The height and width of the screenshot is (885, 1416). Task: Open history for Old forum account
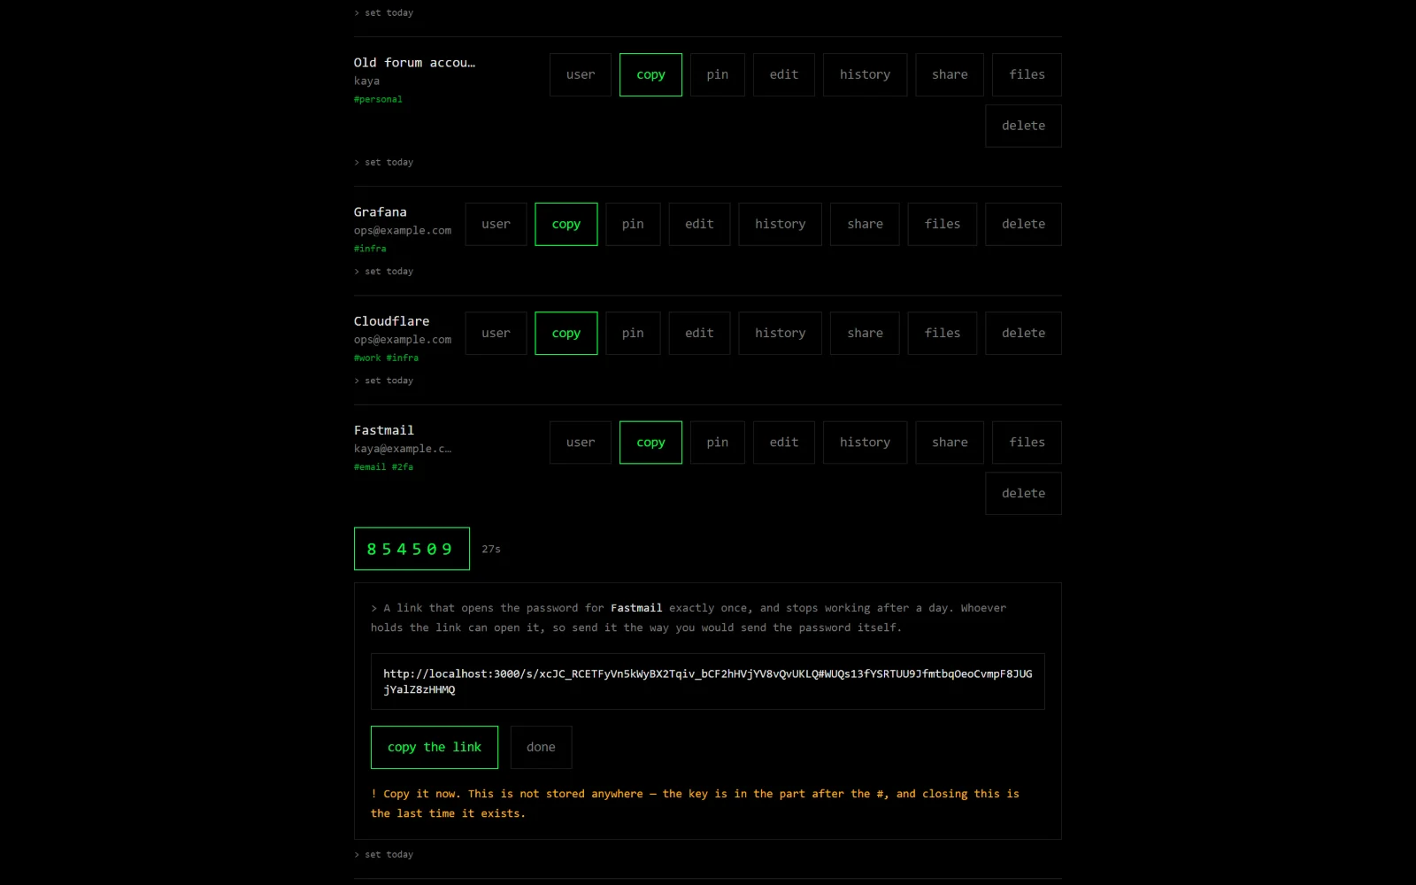coord(865,75)
